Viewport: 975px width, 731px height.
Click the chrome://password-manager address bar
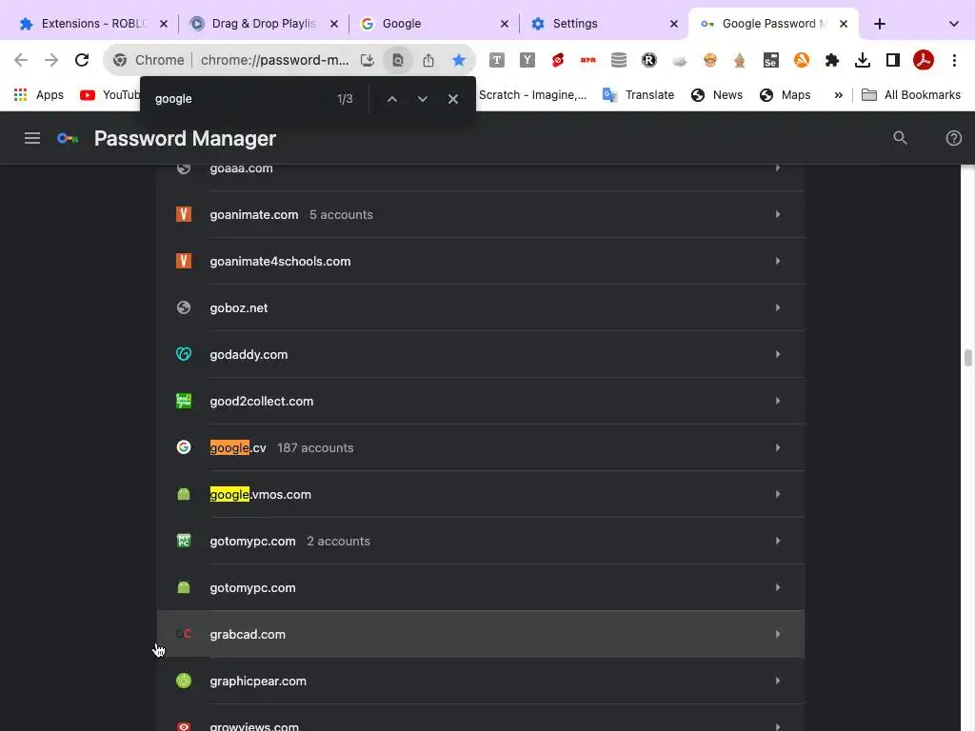coord(273,60)
